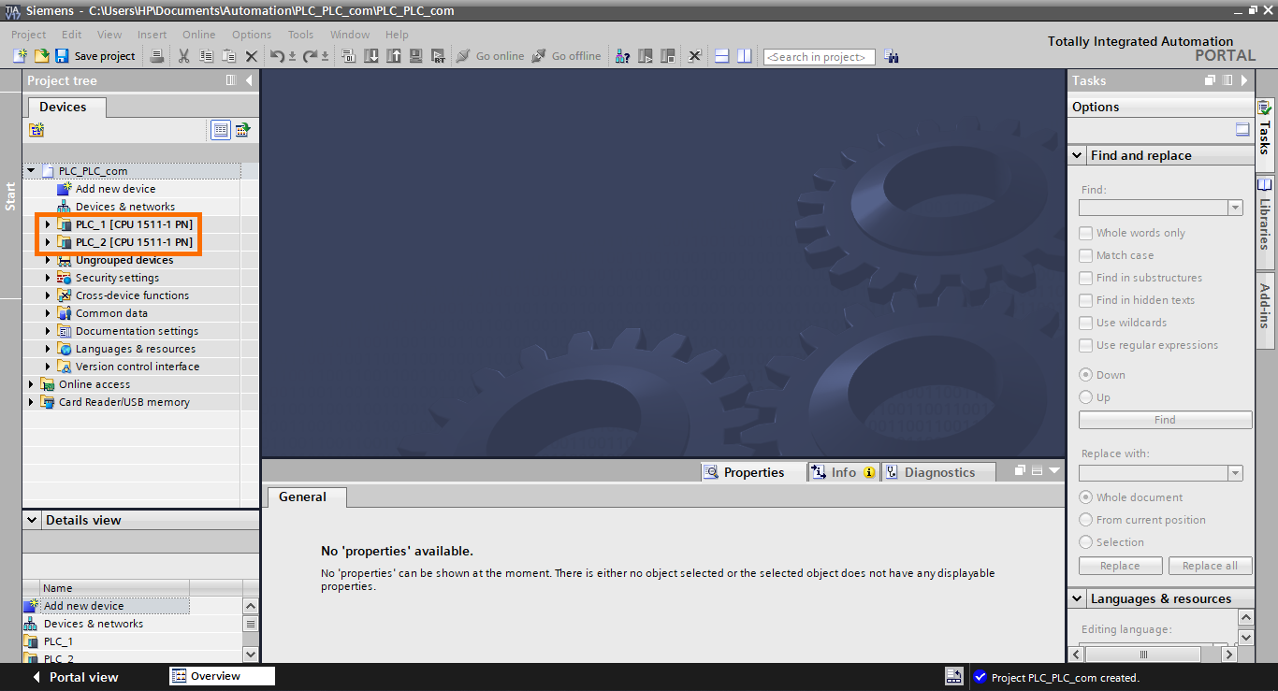
Task: Start runtime on the PC icon
Action: point(439,56)
